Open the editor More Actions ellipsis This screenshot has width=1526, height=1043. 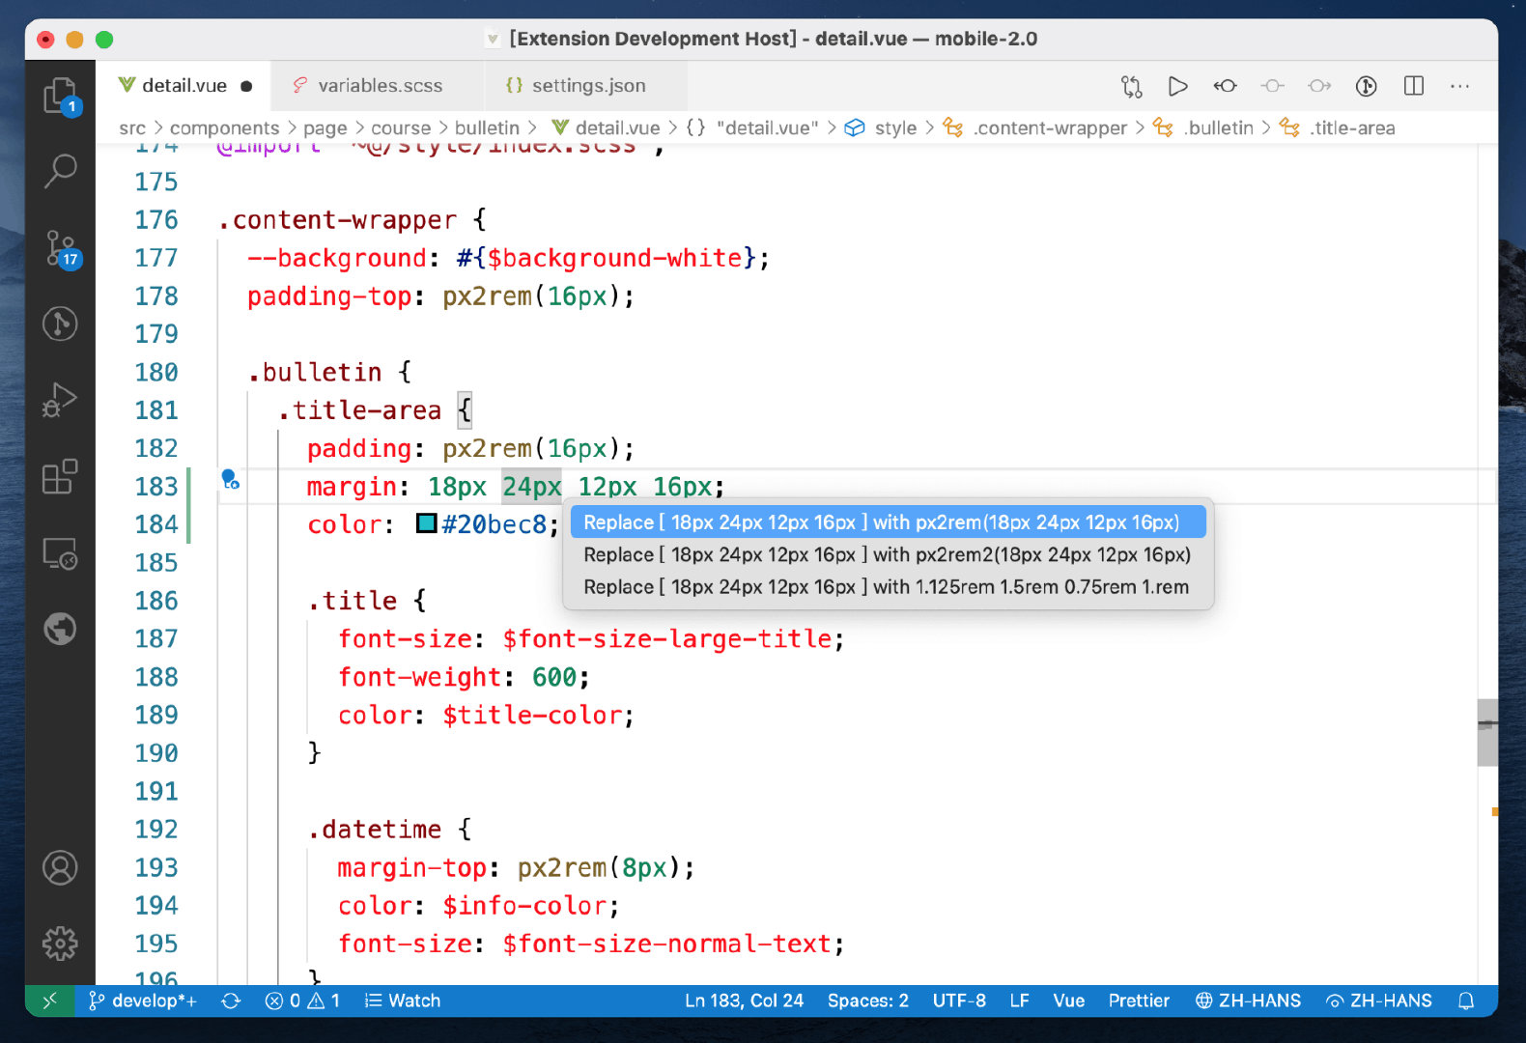pyautogui.click(x=1460, y=86)
